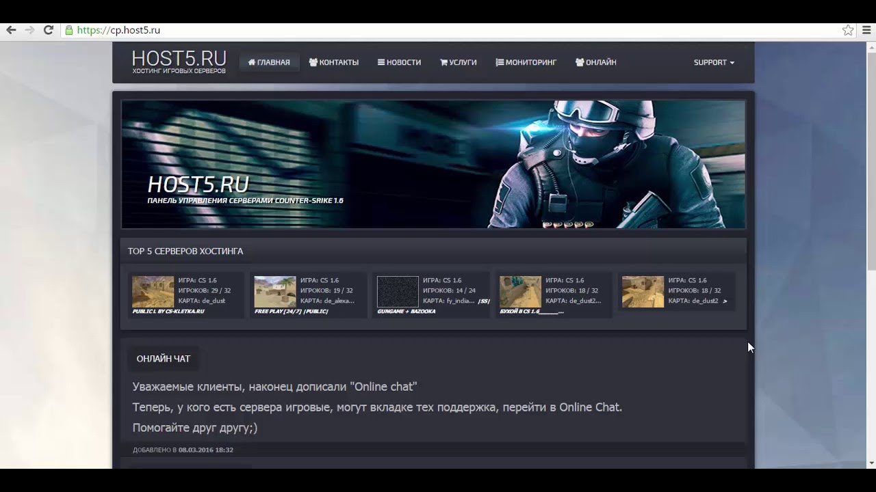The height and width of the screenshot is (492, 876).
Task: Click the date 08.03.2016 18:32
Action: pos(206,450)
